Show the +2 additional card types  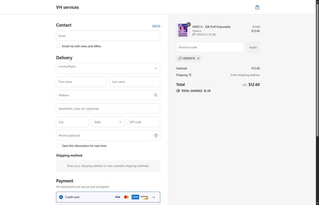click(x=153, y=197)
